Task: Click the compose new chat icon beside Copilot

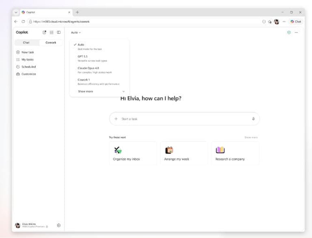Action: coord(44,32)
